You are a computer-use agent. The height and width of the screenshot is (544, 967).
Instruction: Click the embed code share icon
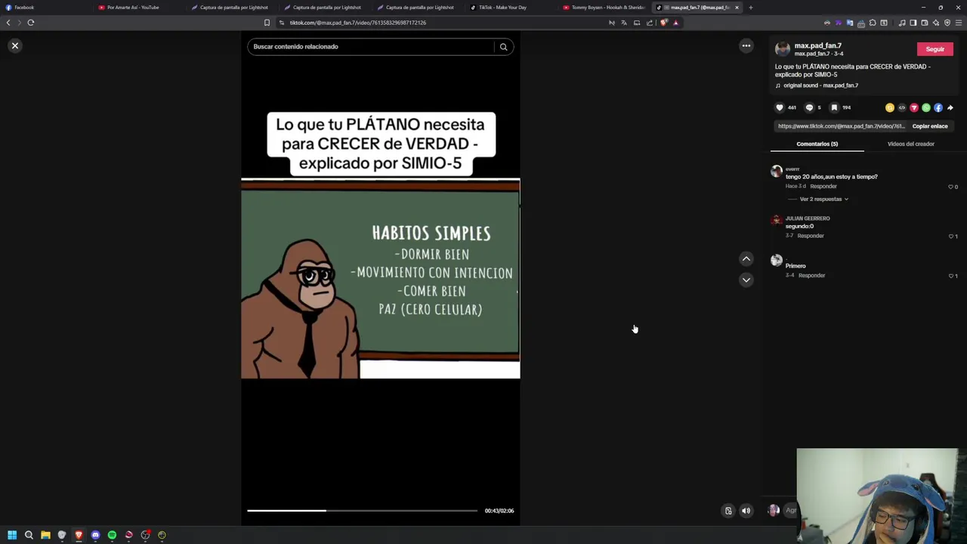[902, 108]
